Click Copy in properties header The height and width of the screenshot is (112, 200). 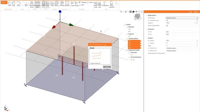tap(190, 12)
